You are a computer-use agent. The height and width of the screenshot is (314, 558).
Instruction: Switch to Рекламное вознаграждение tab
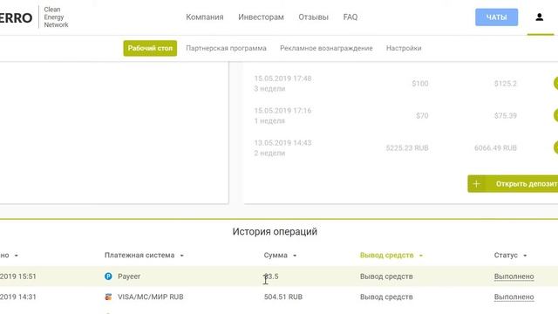tap(326, 48)
